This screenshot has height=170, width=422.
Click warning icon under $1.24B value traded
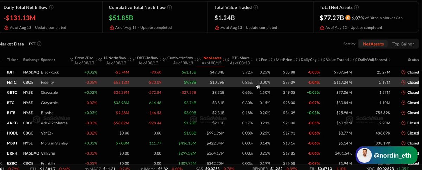(x=217, y=27)
